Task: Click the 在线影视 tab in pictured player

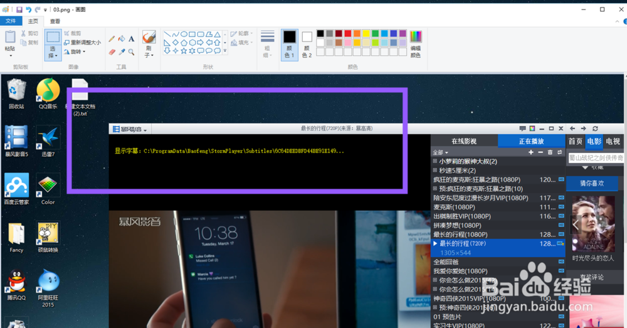Action: [464, 141]
